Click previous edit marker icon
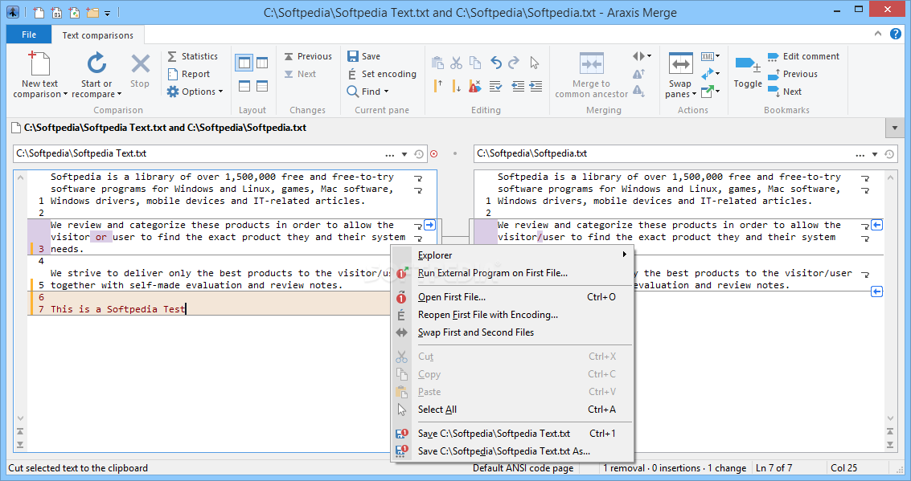 439,87
